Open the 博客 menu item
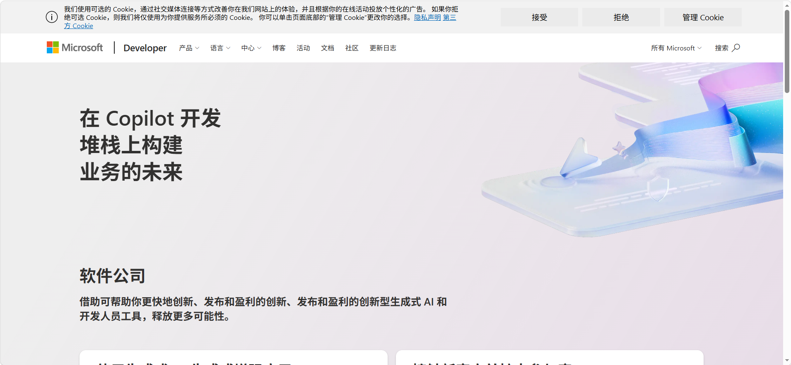This screenshot has width=791, height=365. click(x=279, y=48)
